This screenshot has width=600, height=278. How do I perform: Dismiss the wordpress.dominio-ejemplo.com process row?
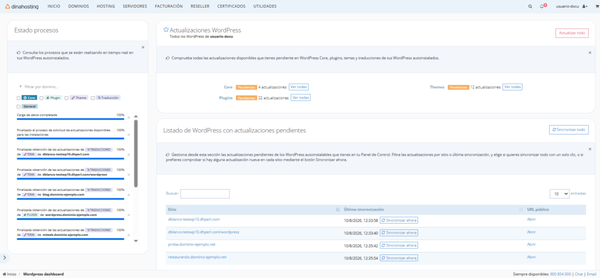point(129,215)
